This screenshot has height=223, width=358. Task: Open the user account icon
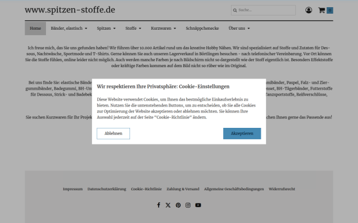308,10
